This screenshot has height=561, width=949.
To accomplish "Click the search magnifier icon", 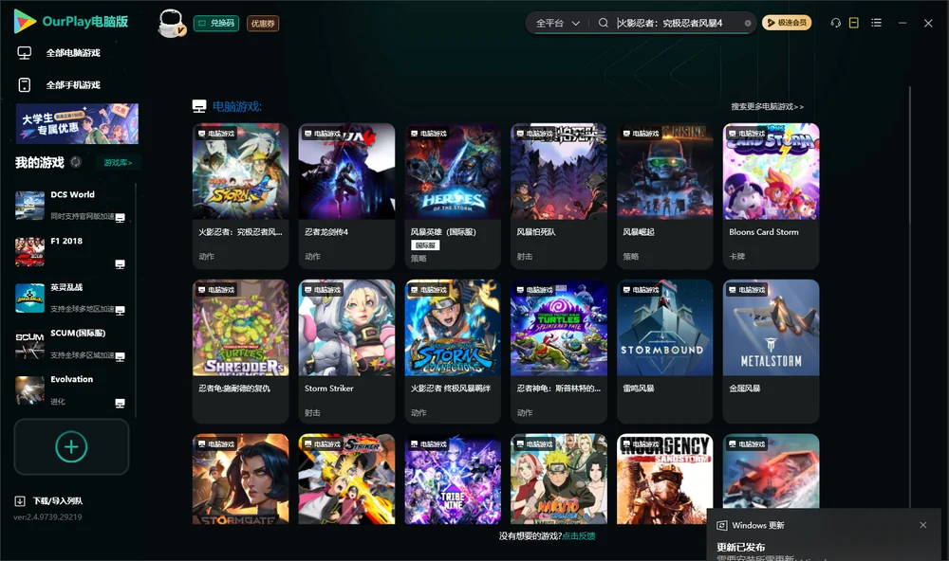I will pos(604,23).
